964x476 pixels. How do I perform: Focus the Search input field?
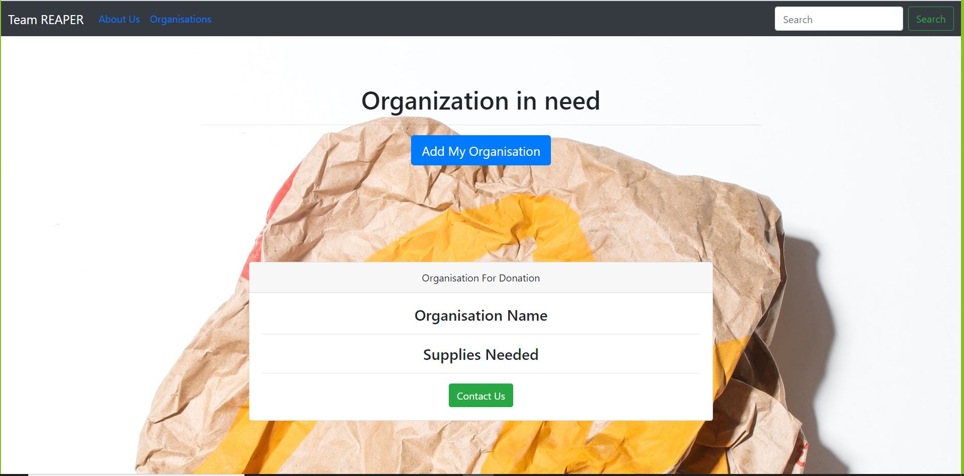click(839, 19)
